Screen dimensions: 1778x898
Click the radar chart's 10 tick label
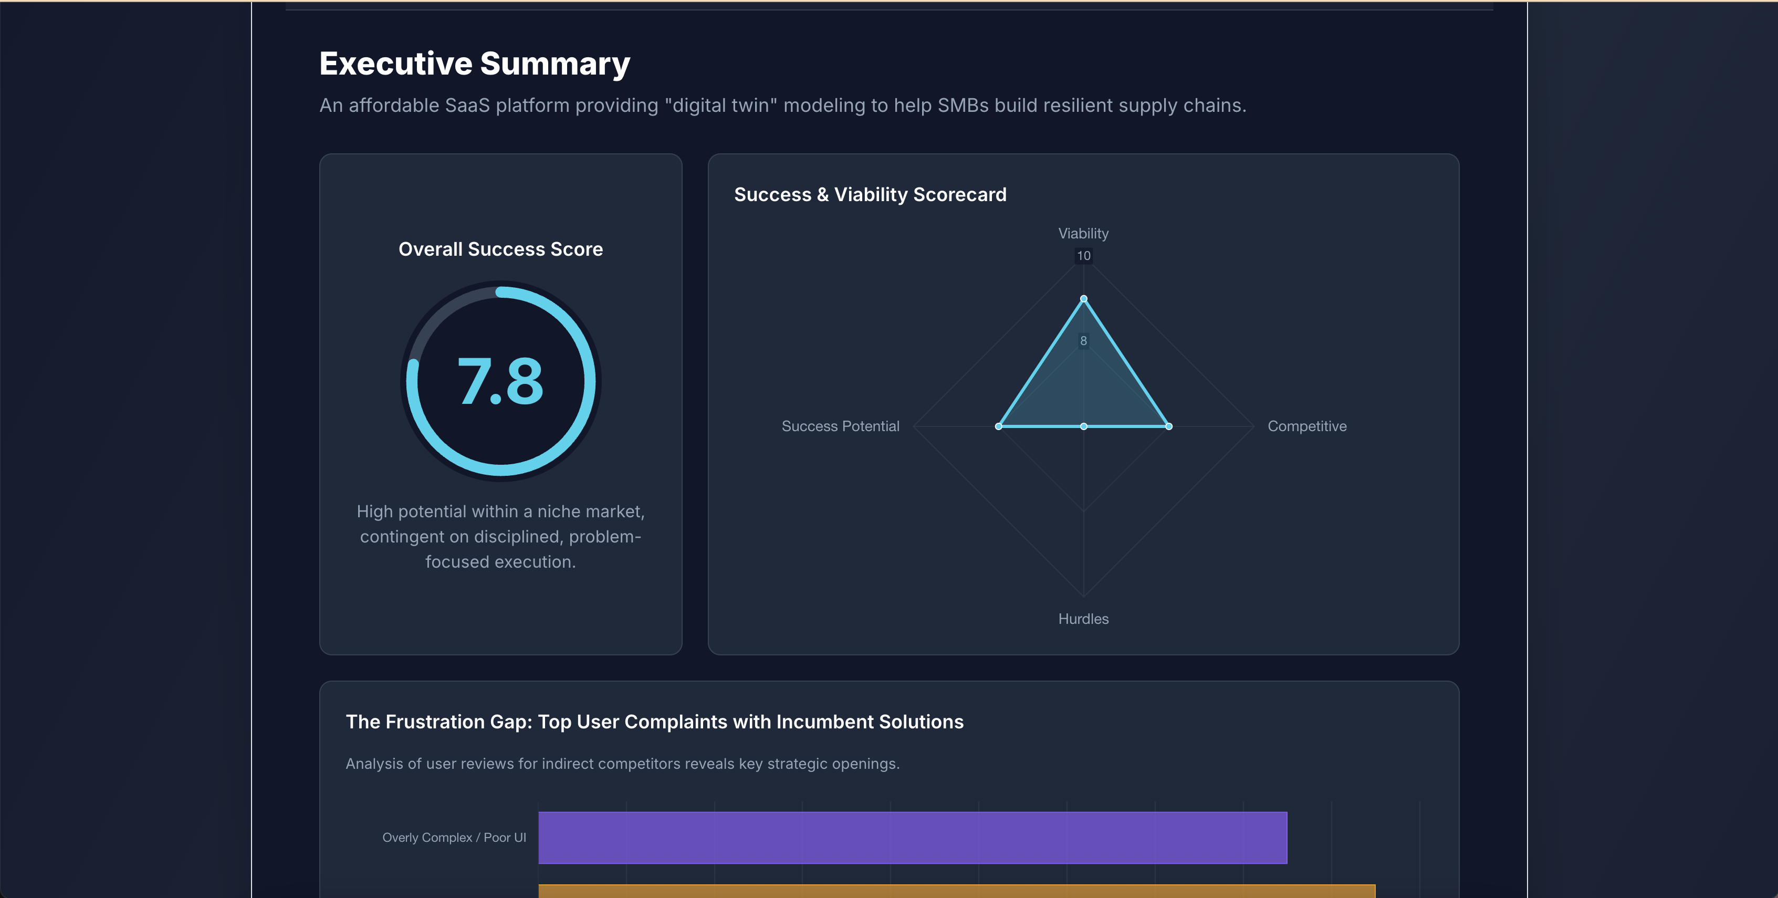pos(1084,255)
